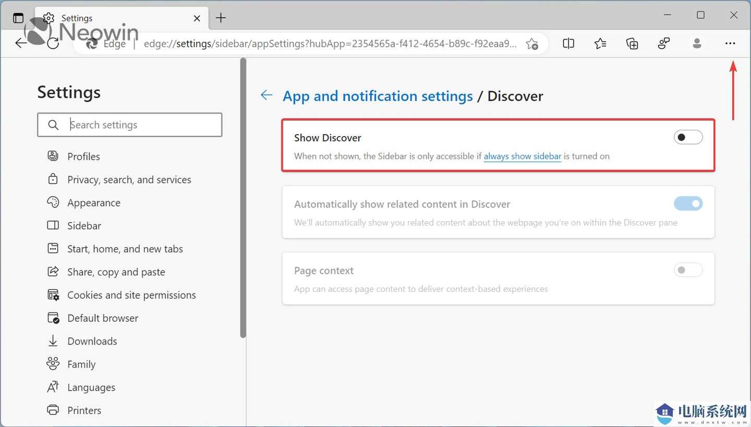751x427 pixels.
Task: Open Browser essentials icon
Action: (x=664, y=44)
